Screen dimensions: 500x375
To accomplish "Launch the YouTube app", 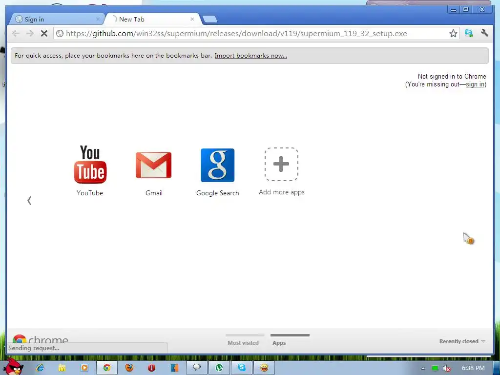I will (x=90, y=170).
